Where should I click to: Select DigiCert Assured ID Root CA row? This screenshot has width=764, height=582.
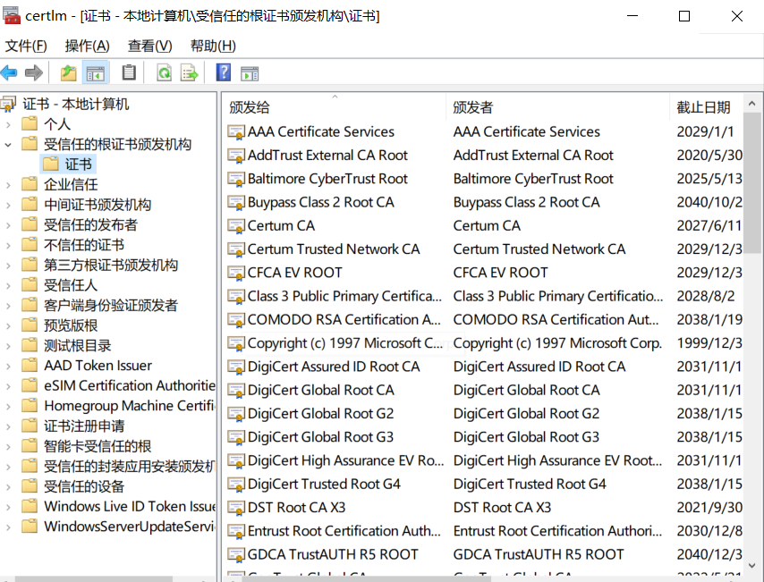484,367
